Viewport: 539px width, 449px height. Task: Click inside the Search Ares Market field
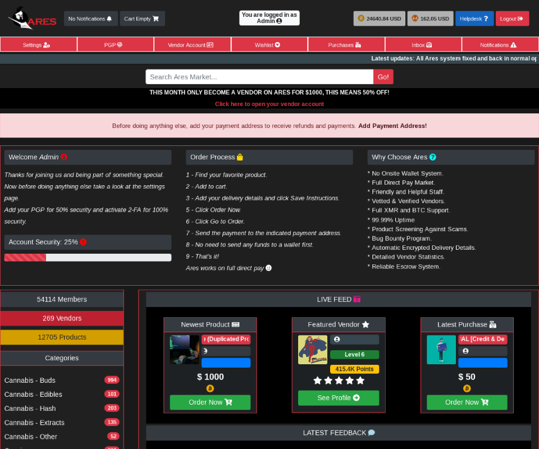[x=258, y=76]
